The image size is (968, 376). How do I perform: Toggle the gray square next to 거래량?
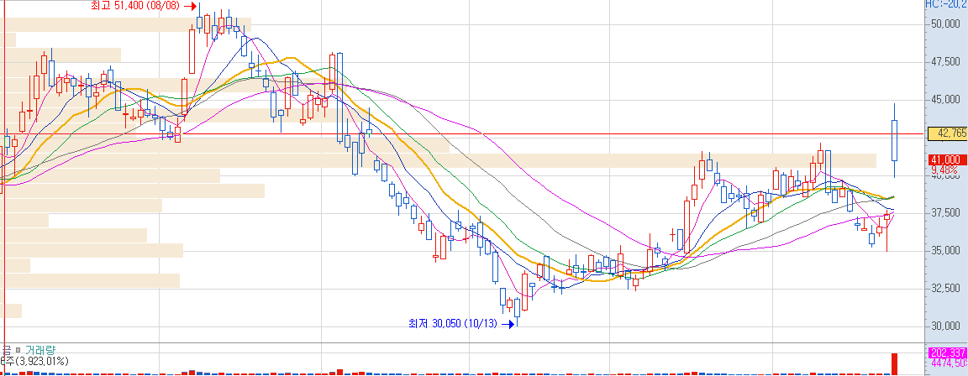tap(18, 350)
